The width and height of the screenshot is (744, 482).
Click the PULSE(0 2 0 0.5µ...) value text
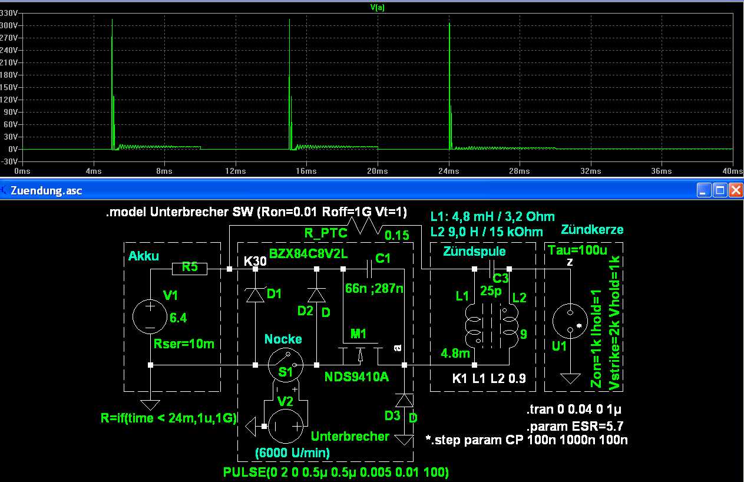click(336, 473)
